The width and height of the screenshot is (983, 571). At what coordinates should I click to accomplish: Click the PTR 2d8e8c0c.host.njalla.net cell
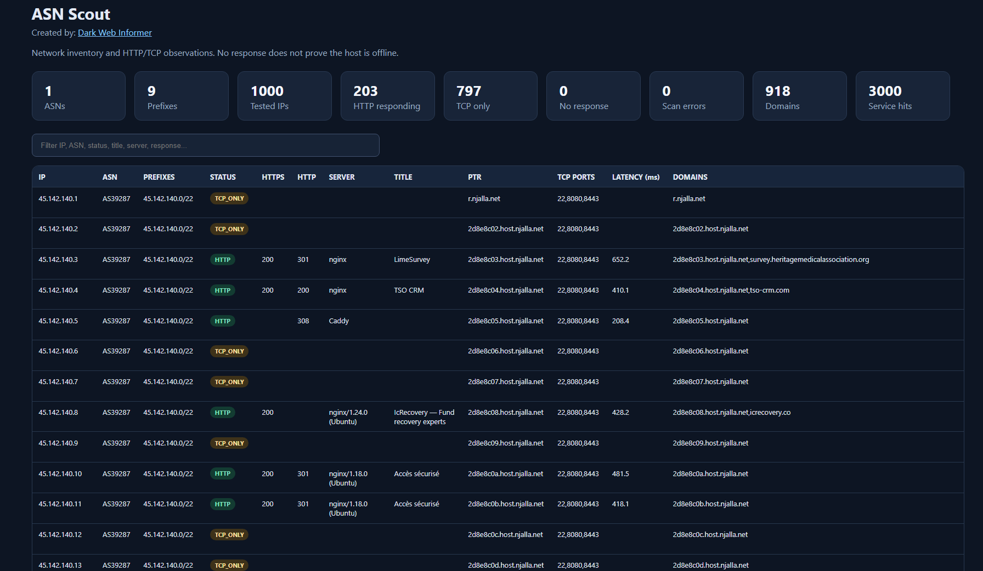point(505,535)
